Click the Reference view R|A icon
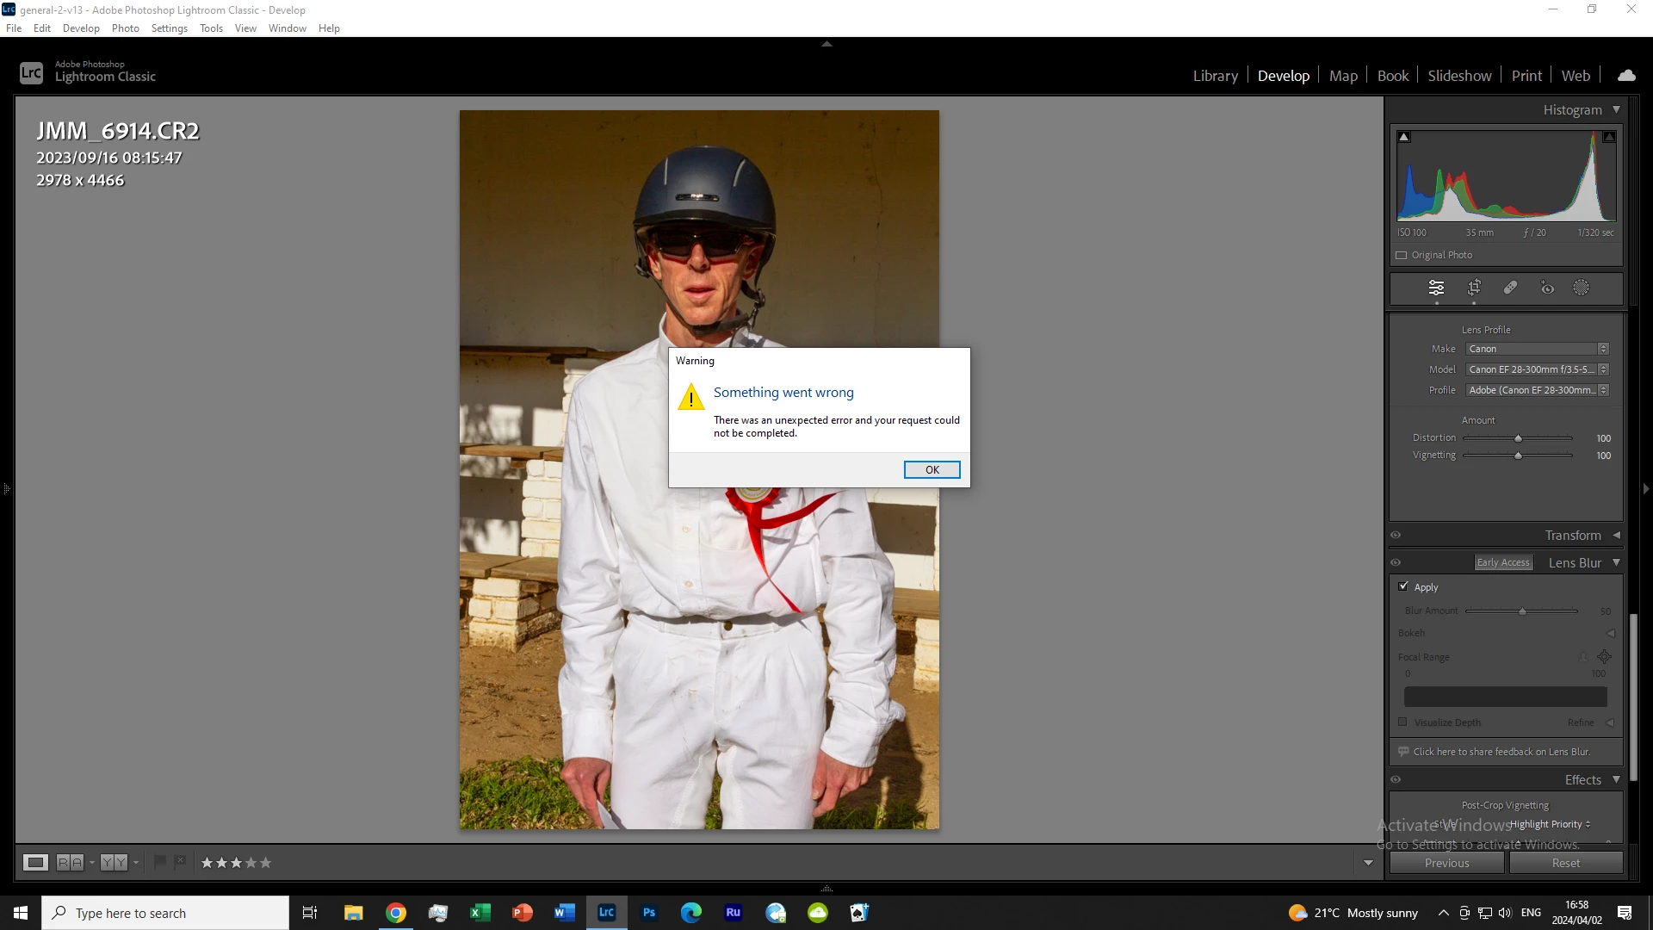This screenshot has width=1653, height=930. click(70, 862)
